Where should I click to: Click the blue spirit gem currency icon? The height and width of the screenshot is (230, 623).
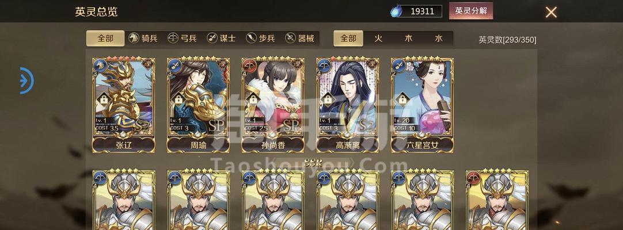[396, 11]
